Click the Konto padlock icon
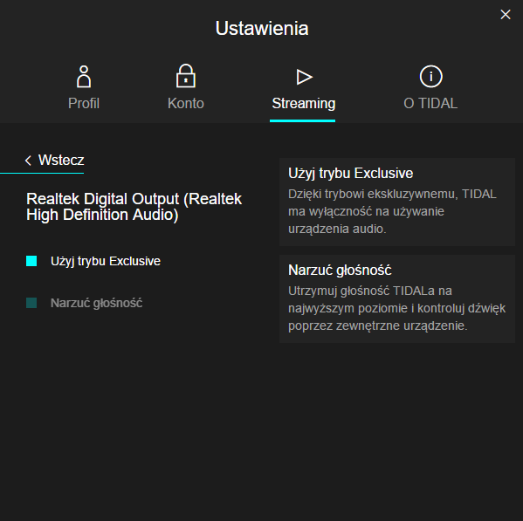The width and height of the screenshot is (523, 521). coord(186,76)
